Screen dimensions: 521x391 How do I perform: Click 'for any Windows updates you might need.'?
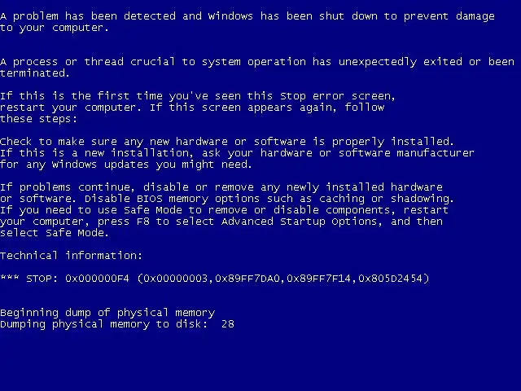tap(126, 165)
